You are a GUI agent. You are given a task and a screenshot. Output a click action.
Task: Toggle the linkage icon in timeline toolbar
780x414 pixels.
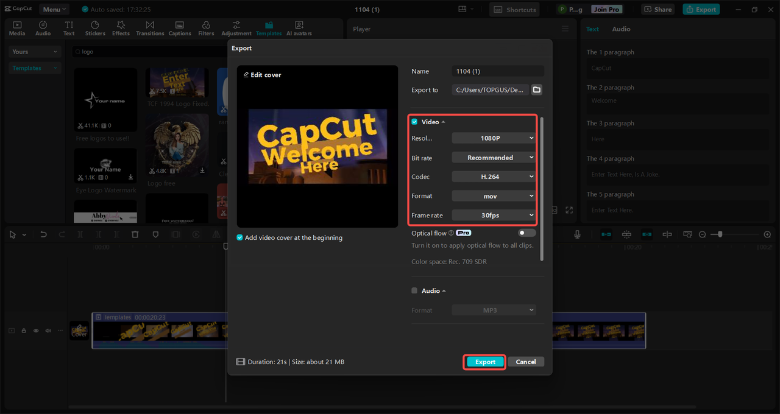pos(647,234)
